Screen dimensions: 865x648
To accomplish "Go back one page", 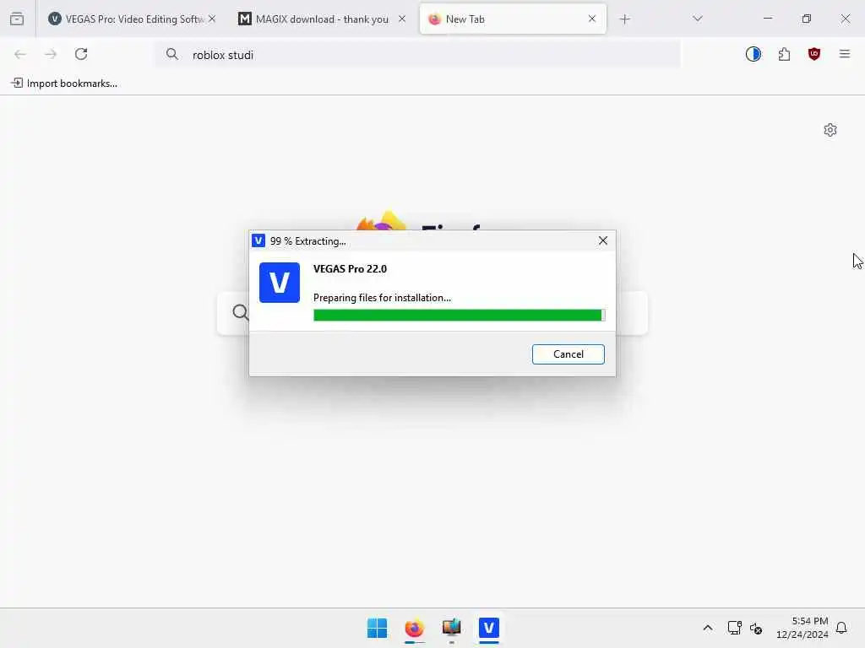I will click(x=20, y=54).
